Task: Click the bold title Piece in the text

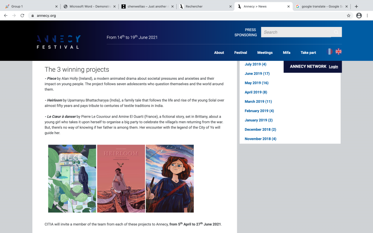Action: 52,79
